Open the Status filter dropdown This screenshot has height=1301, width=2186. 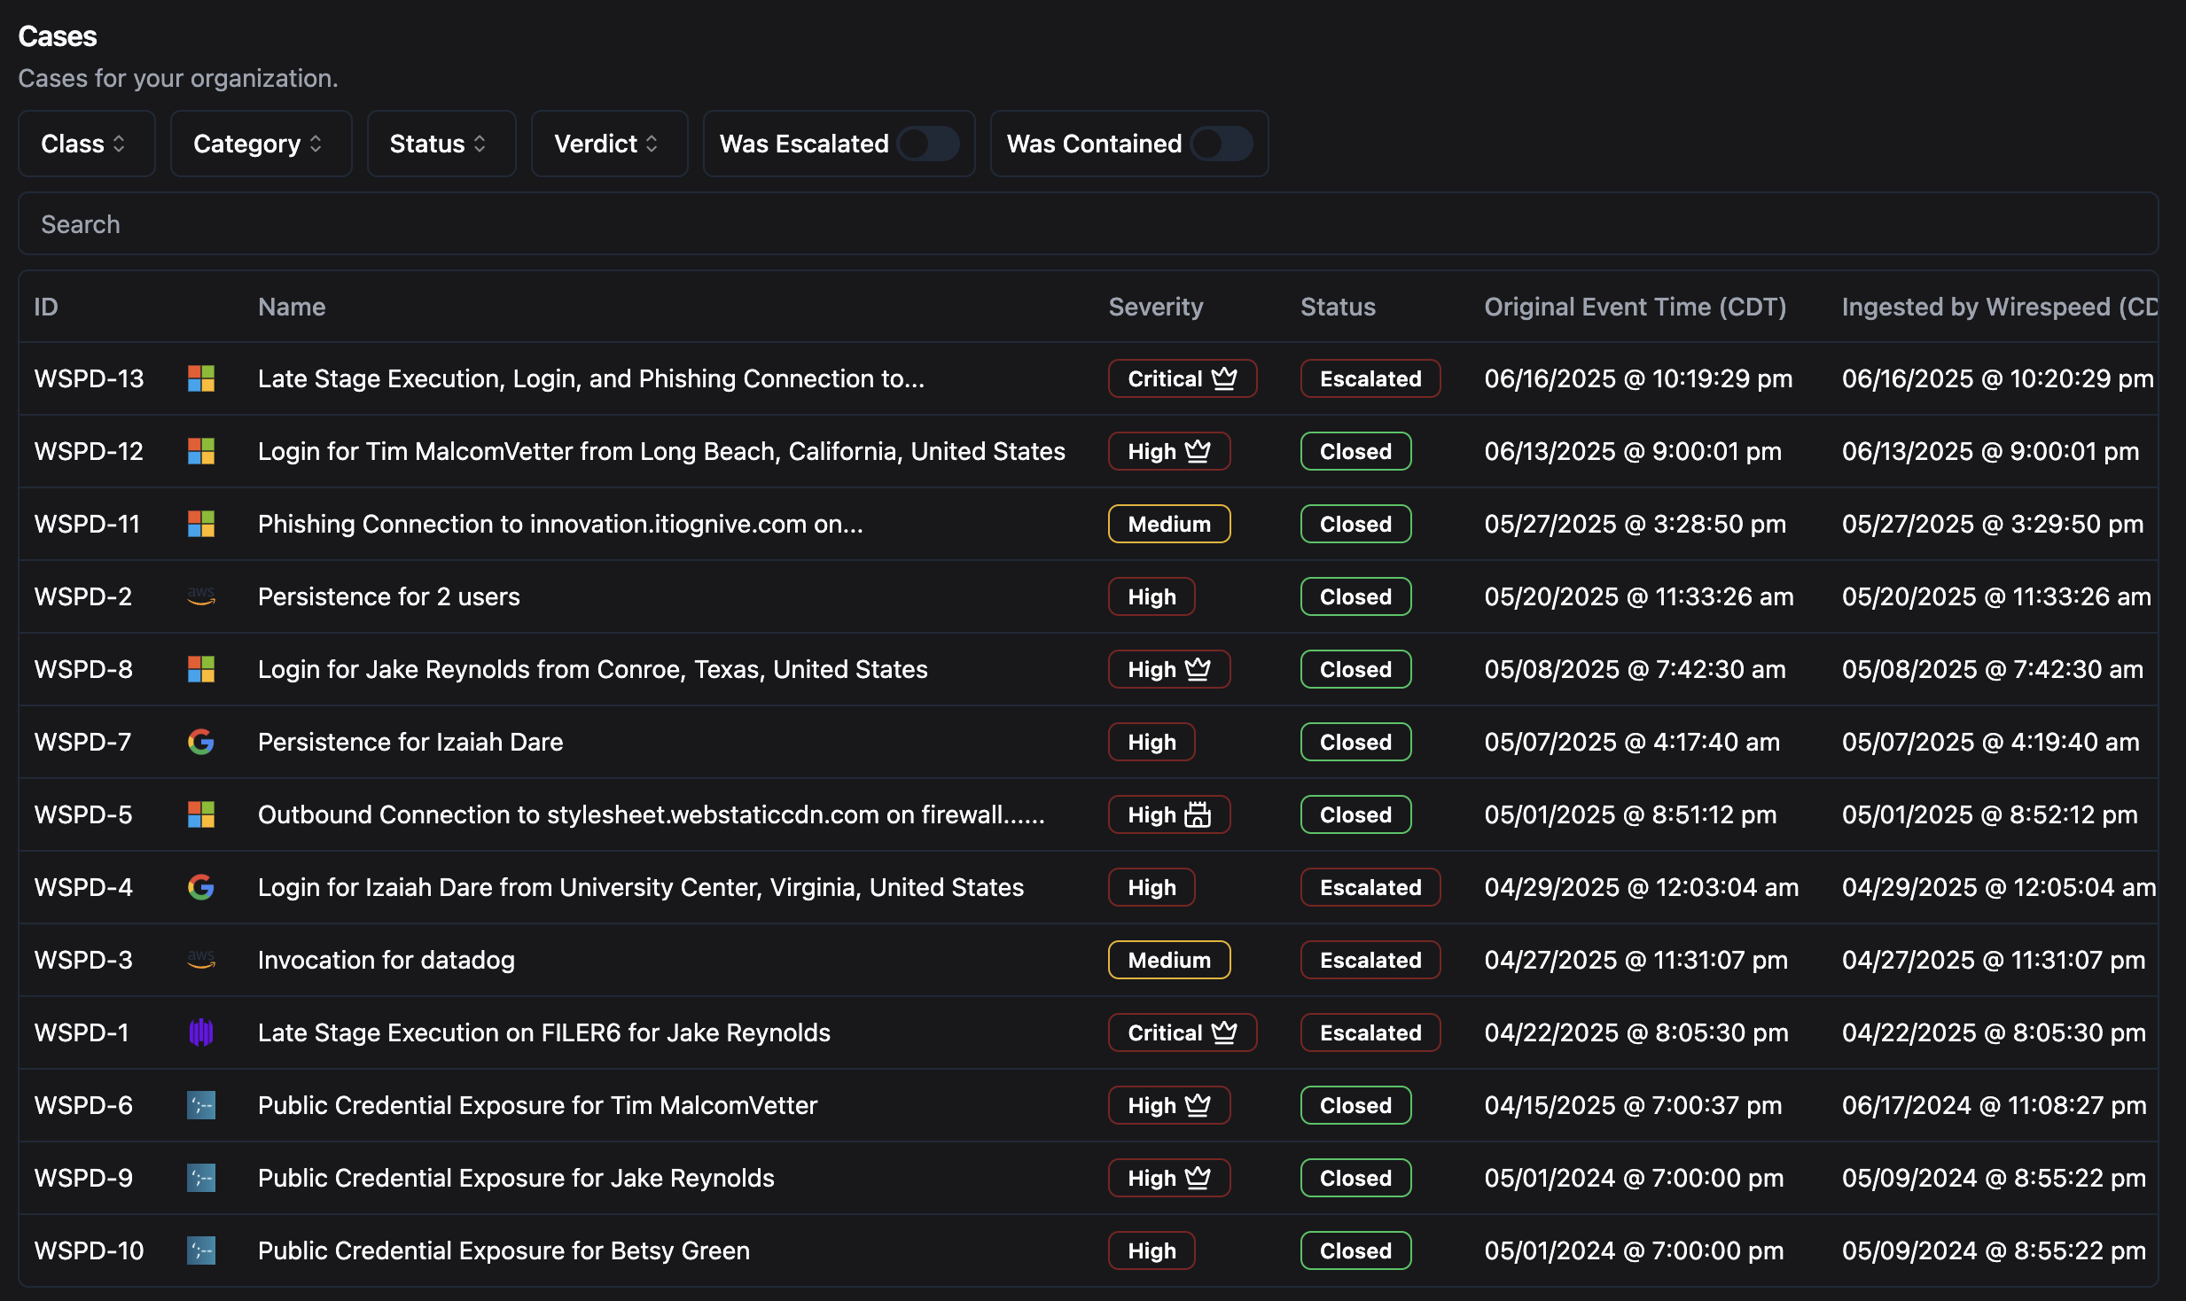pos(441,144)
